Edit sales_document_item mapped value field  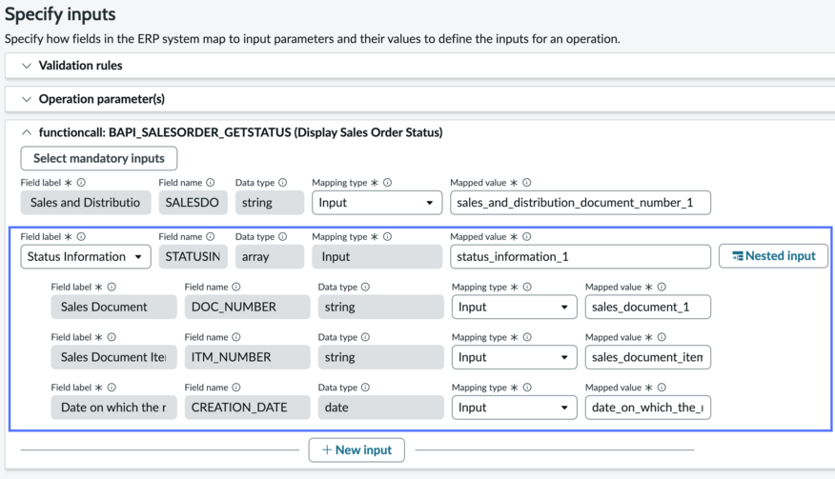click(x=648, y=357)
